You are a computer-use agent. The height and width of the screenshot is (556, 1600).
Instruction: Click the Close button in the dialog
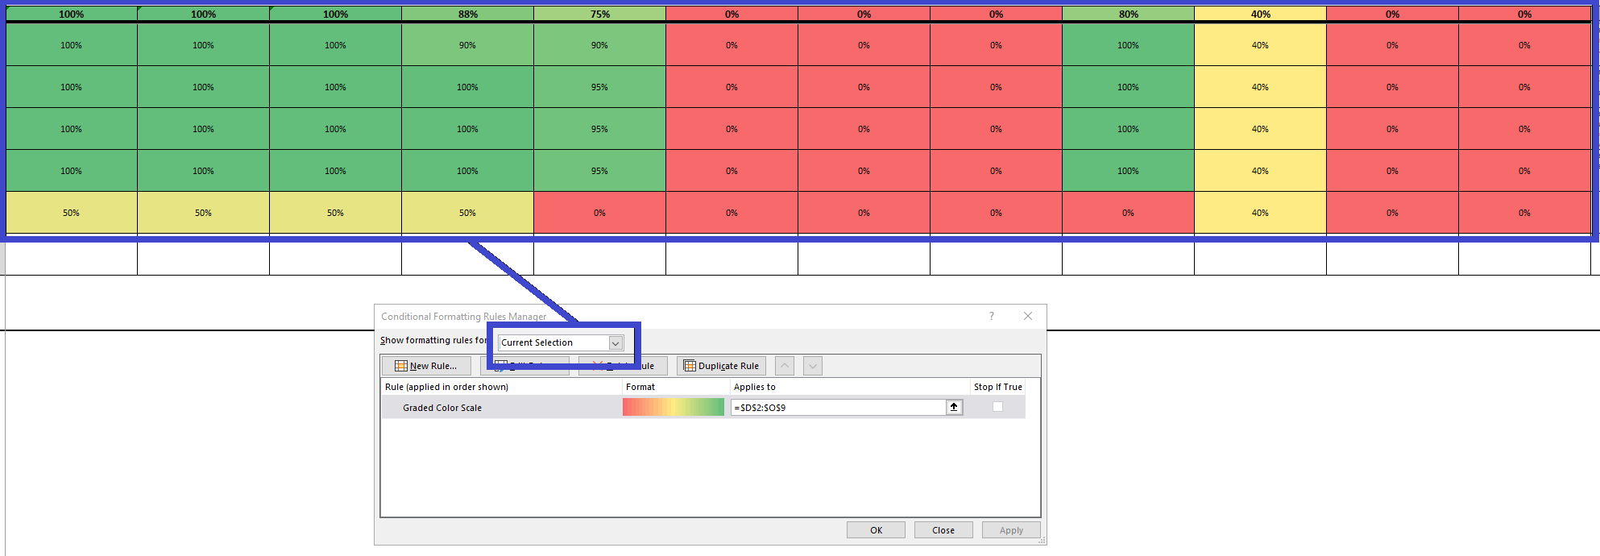tap(943, 530)
